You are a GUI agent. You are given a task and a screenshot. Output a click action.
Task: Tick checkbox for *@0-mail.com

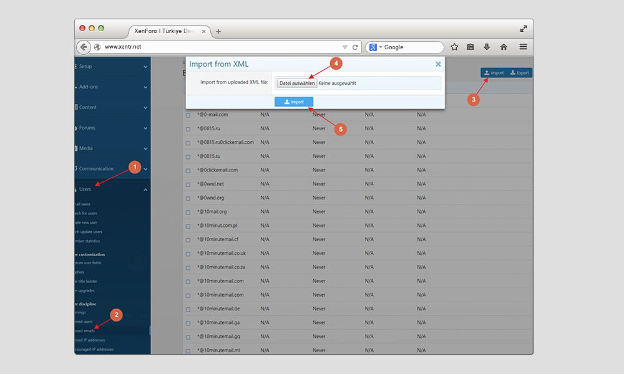[188, 115]
